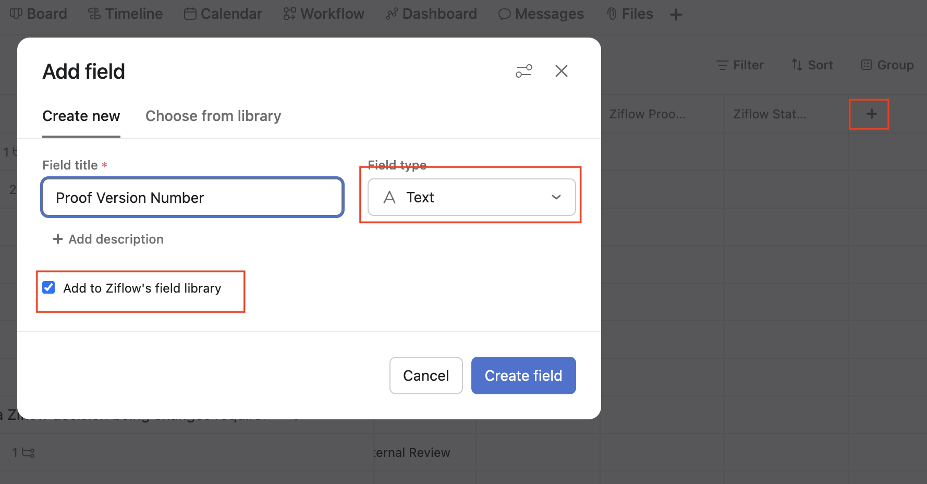
Task: Open the Sort option
Action: (812, 65)
